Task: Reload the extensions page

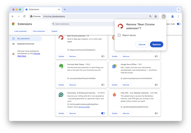Action: 25,16
